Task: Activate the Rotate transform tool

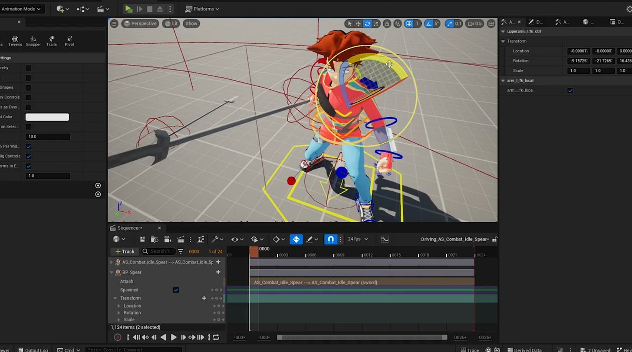Action: 367,24
